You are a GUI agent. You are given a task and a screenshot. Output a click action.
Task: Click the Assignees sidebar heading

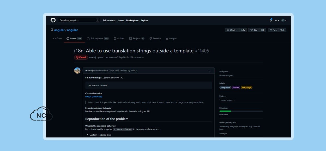coord(224,71)
